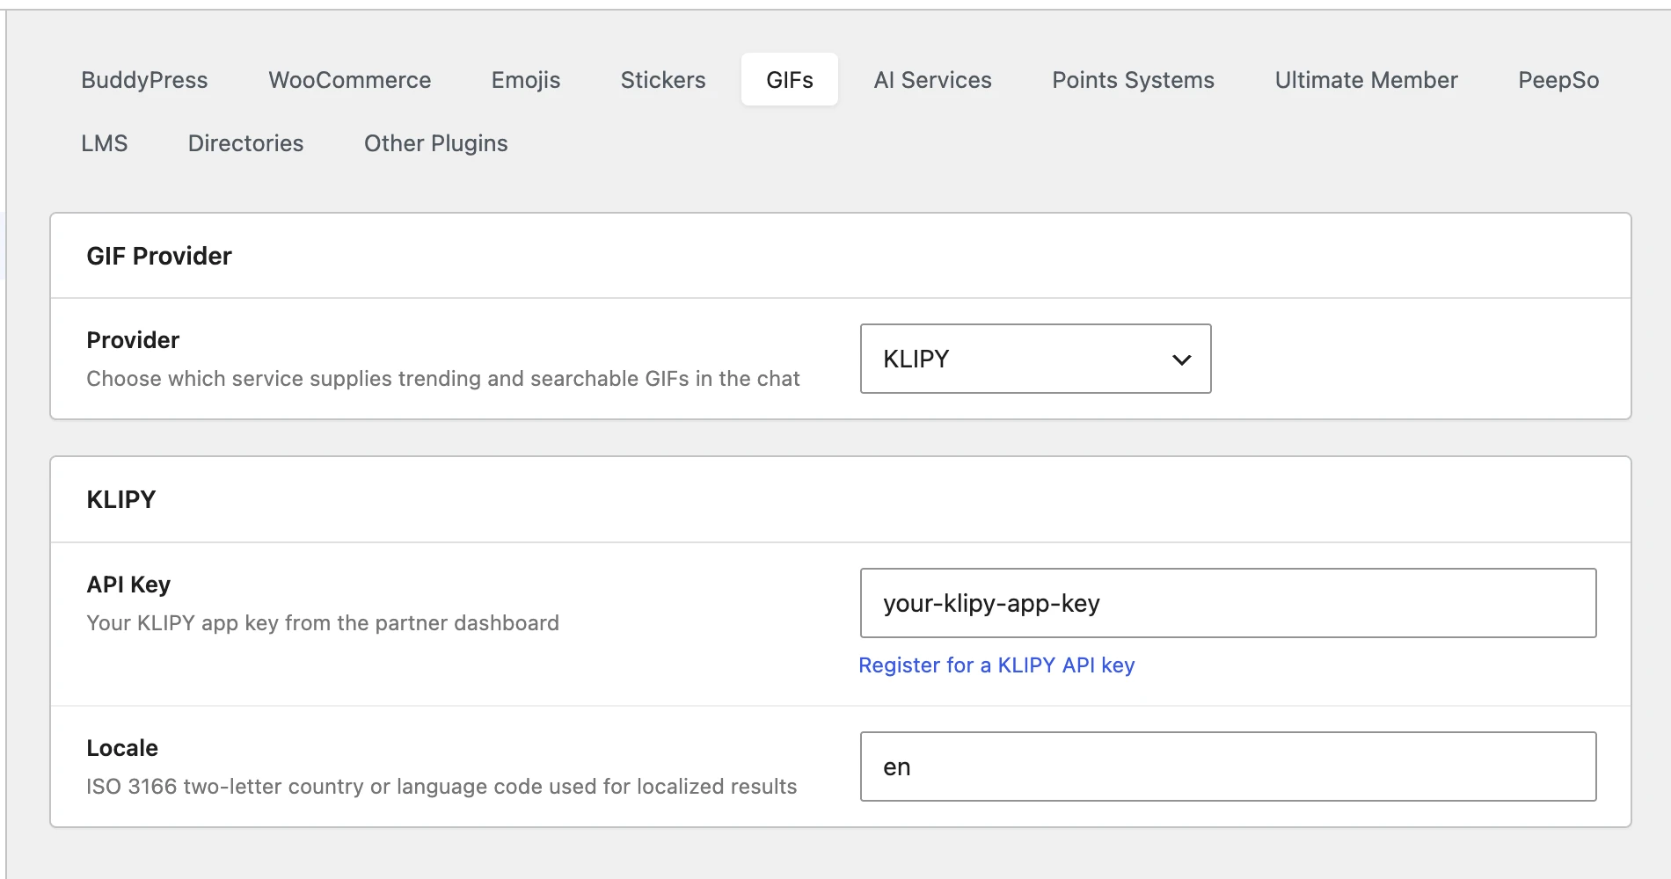Select the LMS tab

click(105, 143)
